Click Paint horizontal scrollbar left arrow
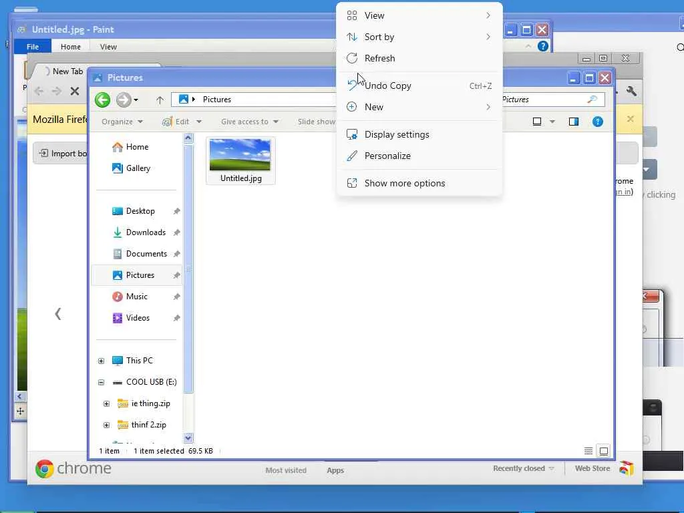The image size is (684, 513). [x=19, y=397]
